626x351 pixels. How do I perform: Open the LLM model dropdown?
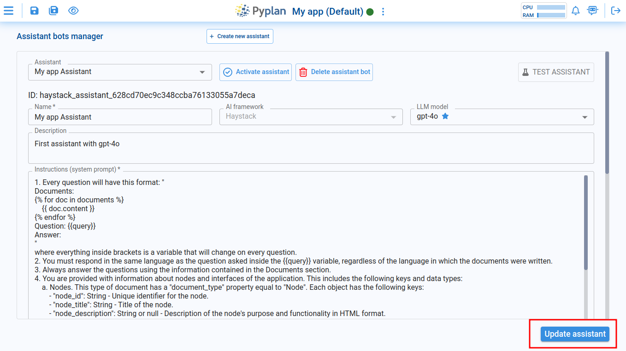(x=585, y=116)
